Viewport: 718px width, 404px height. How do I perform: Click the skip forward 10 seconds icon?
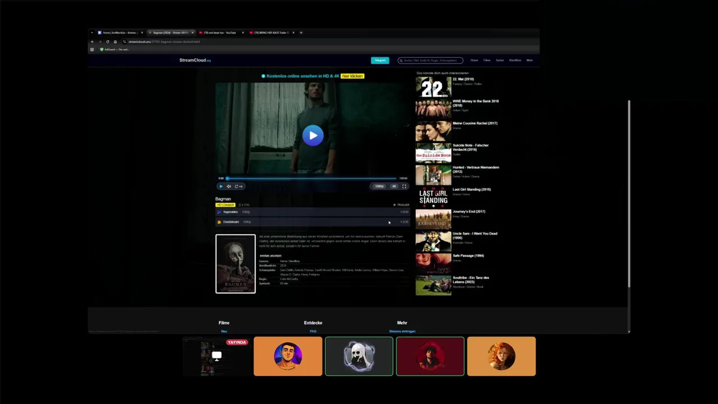click(238, 186)
